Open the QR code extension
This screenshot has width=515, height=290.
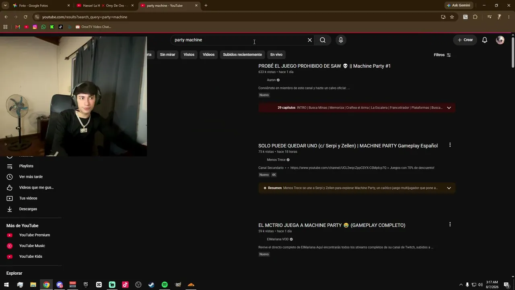tap(466, 17)
